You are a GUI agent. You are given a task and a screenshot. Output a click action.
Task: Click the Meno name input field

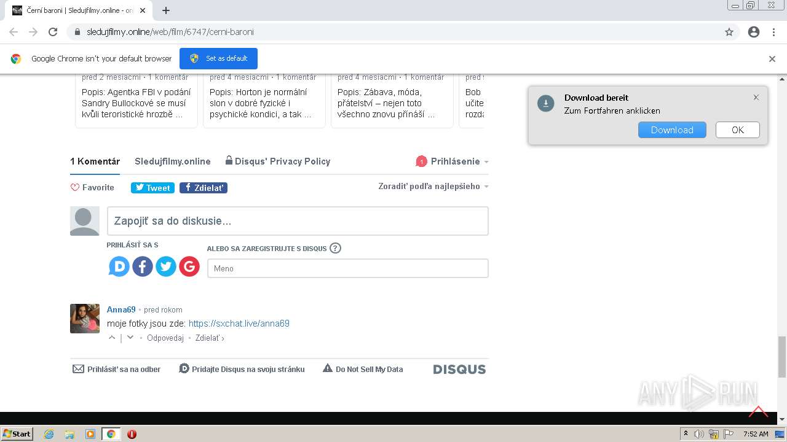(348, 268)
